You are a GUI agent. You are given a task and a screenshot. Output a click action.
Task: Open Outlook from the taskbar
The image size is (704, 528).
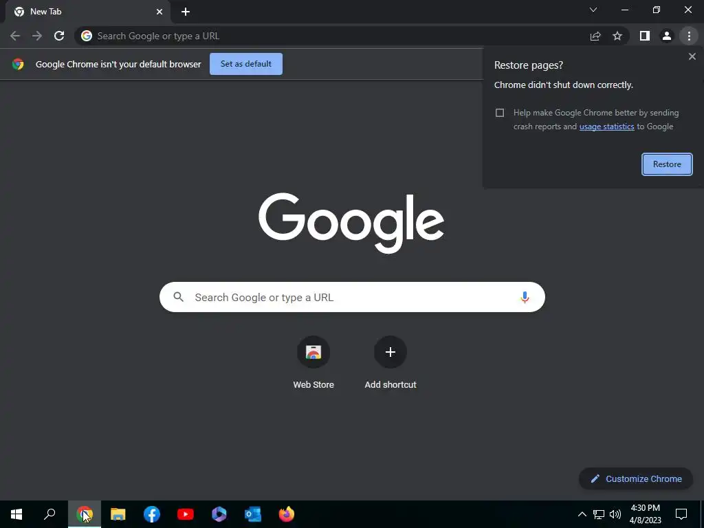point(253,514)
